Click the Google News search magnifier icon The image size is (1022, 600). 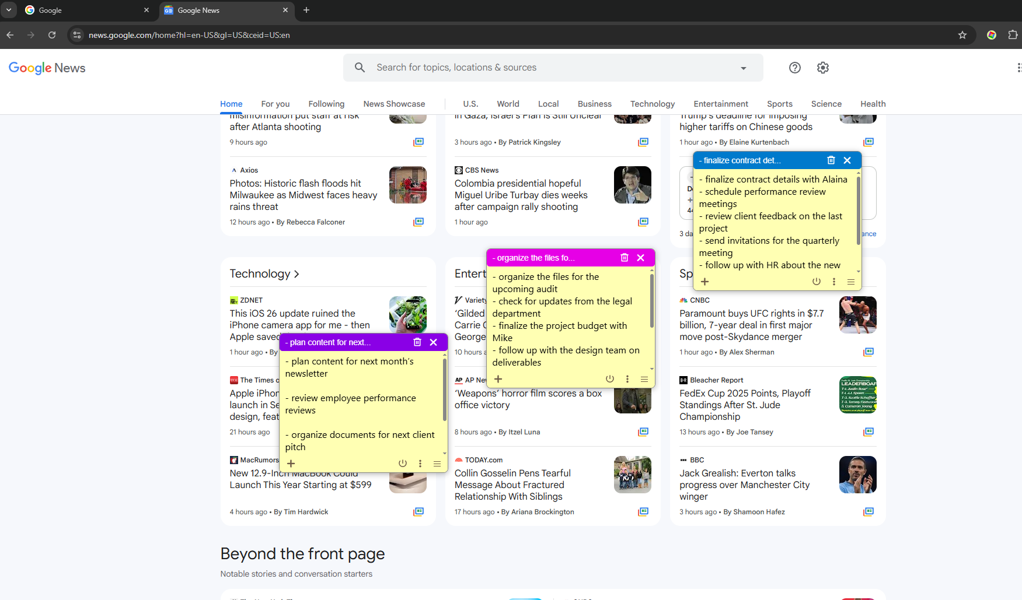pos(360,68)
